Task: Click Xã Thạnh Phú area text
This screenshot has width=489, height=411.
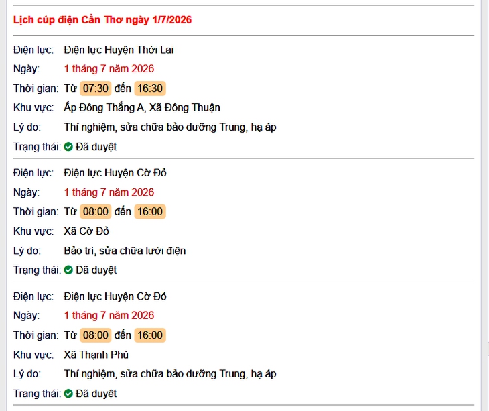Action: pyautogui.click(x=96, y=355)
